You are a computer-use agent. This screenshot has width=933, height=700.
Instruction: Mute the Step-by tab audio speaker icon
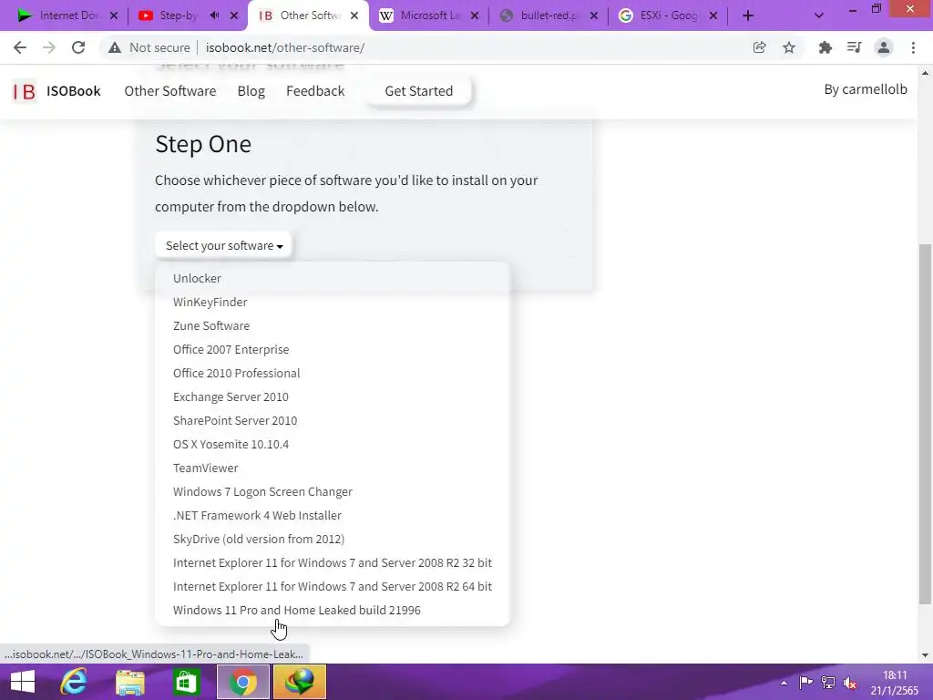pyautogui.click(x=215, y=15)
